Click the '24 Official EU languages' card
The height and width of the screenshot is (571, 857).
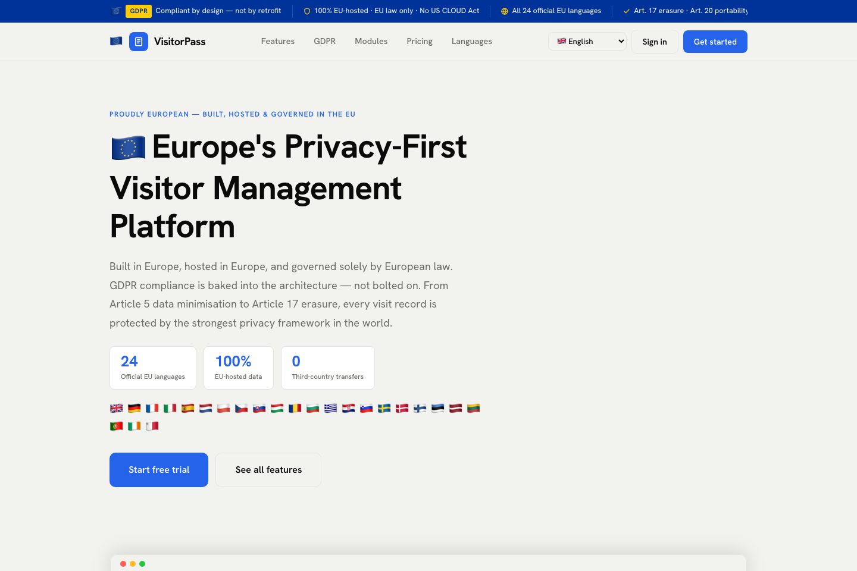[x=153, y=368]
